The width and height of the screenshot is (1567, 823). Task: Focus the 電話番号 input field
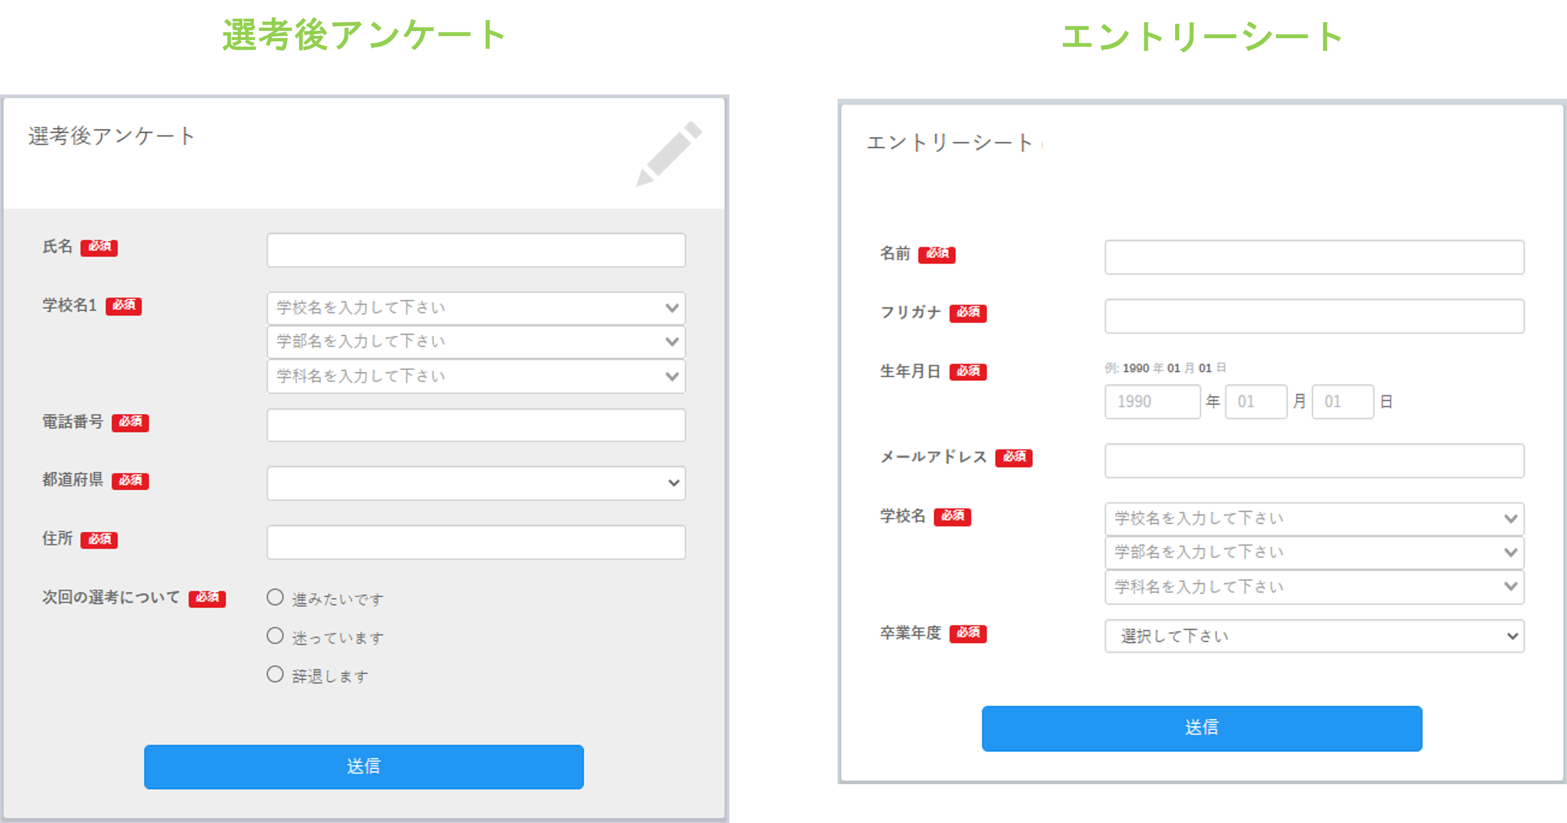point(476,424)
